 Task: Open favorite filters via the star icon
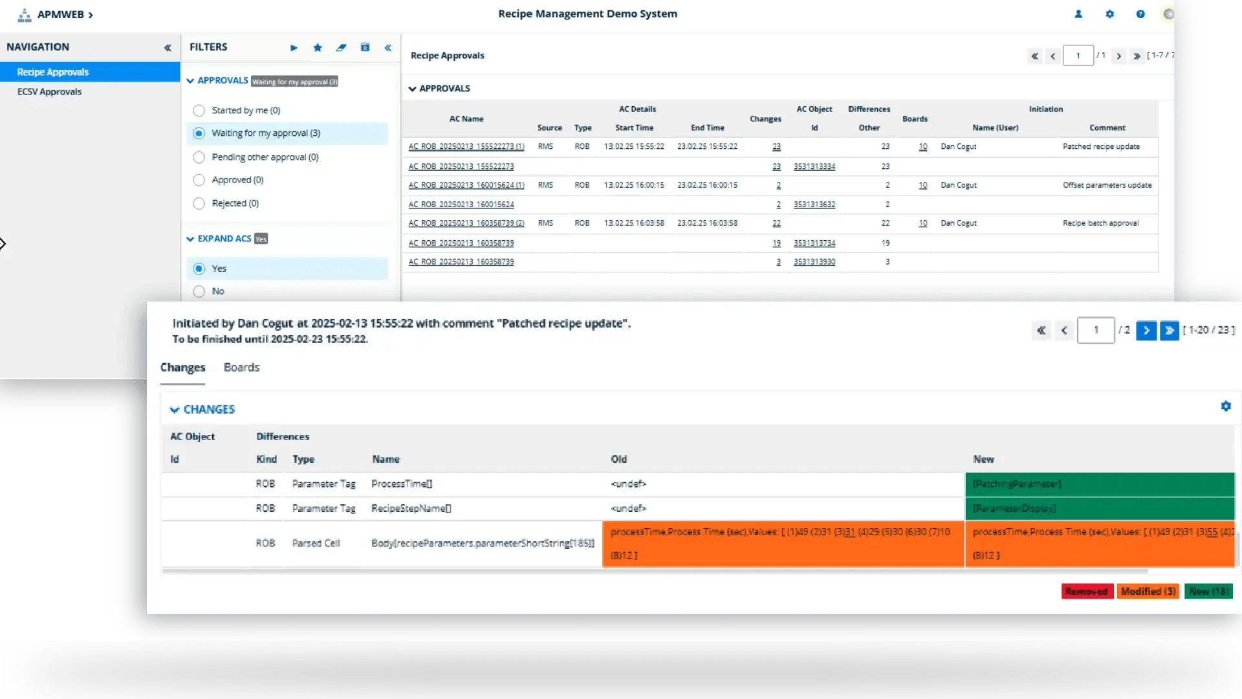click(318, 47)
